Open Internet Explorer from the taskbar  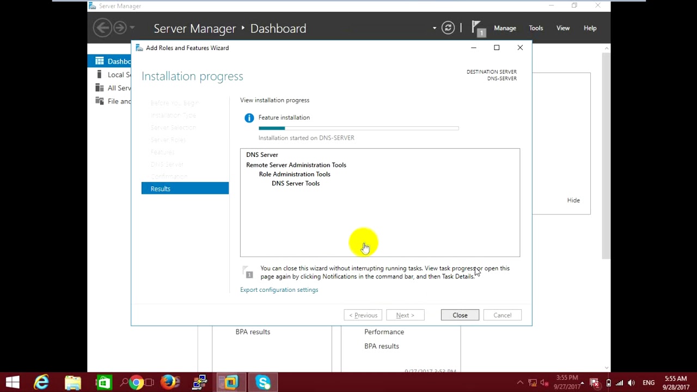tap(41, 383)
